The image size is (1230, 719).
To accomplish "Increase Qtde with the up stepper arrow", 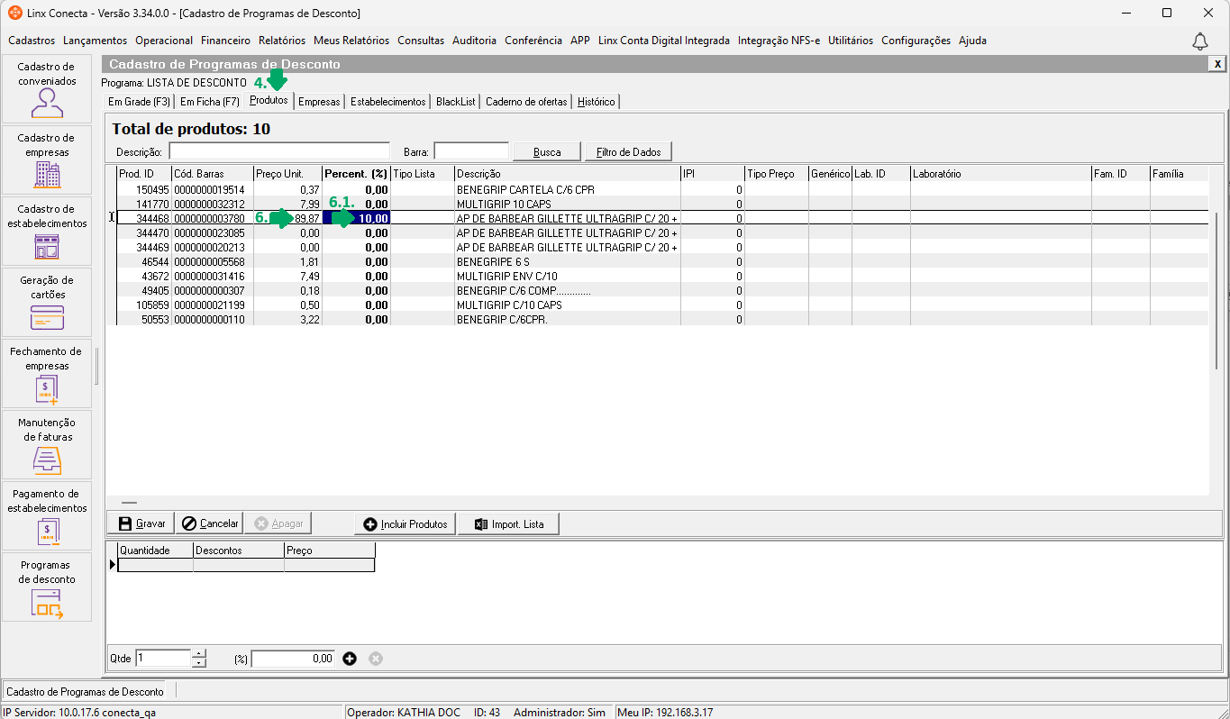I will point(199,654).
